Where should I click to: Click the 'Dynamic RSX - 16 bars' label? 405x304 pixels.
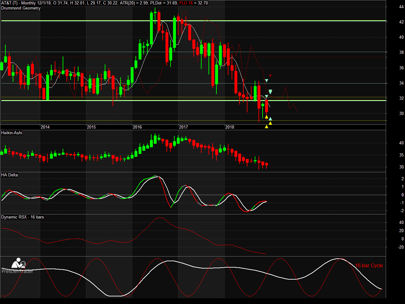(x=22, y=217)
